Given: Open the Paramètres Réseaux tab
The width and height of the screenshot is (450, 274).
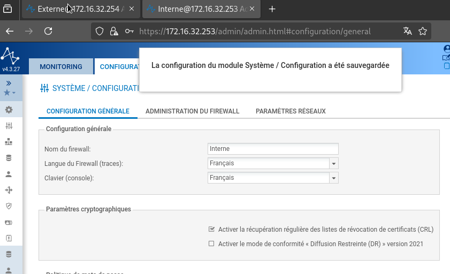Looking at the screenshot, I should 291,111.
